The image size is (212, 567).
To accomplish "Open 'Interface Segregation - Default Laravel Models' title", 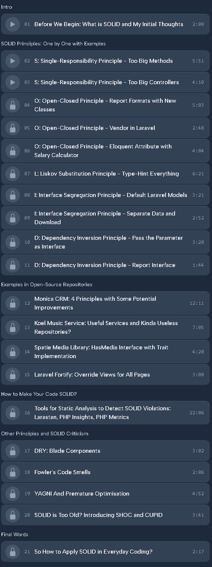I will coord(111,195).
